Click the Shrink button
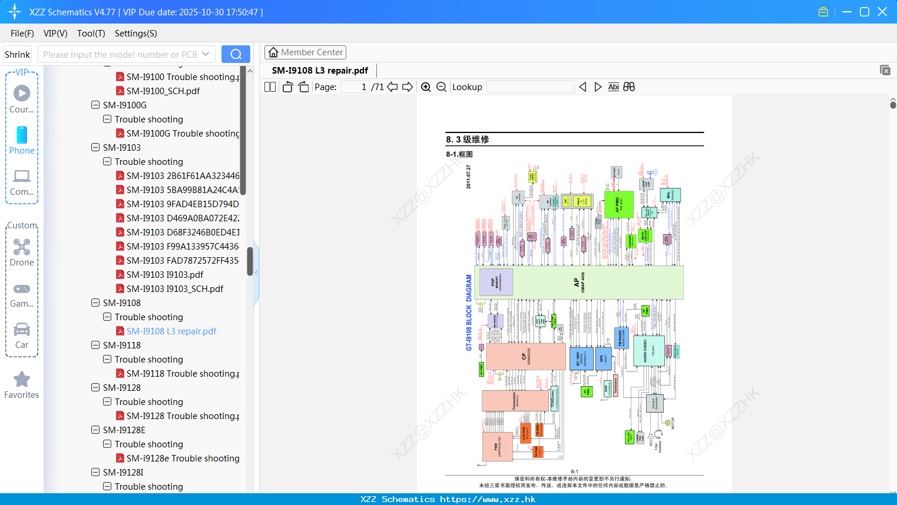This screenshot has width=897, height=505. point(18,54)
